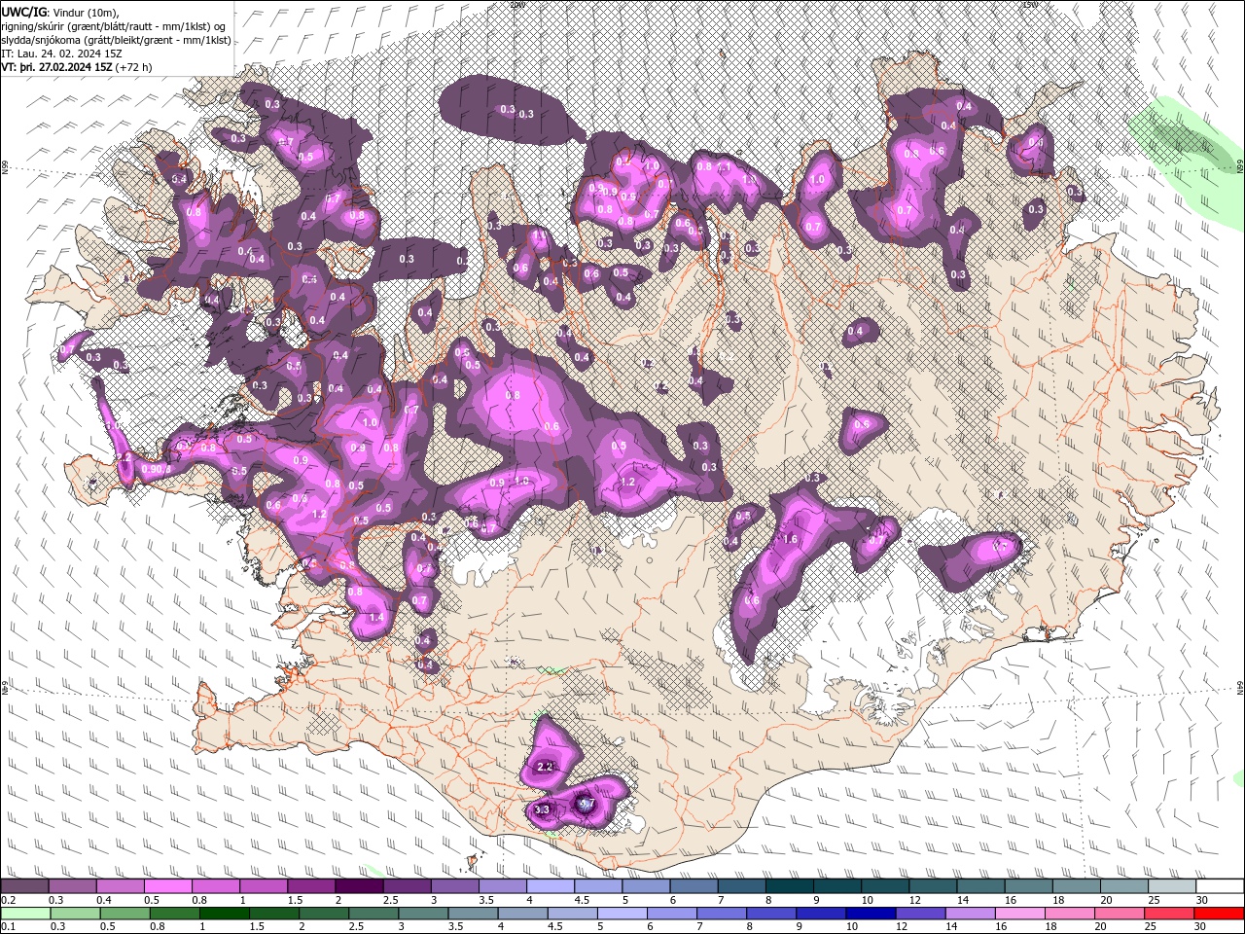1245x934 pixels.
Task: Select the rain swatch between 0.1 and 0.3
Action: click(x=24, y=914)
